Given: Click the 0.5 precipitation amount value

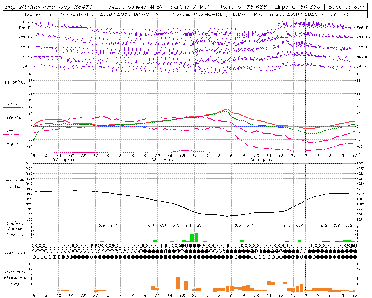Looking at the screenshot, I should click(238, 225).
